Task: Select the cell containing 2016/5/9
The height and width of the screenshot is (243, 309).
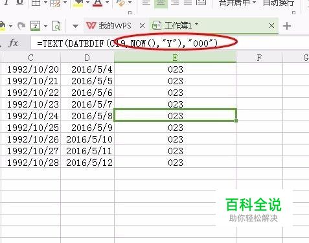Action: point(87,128)
